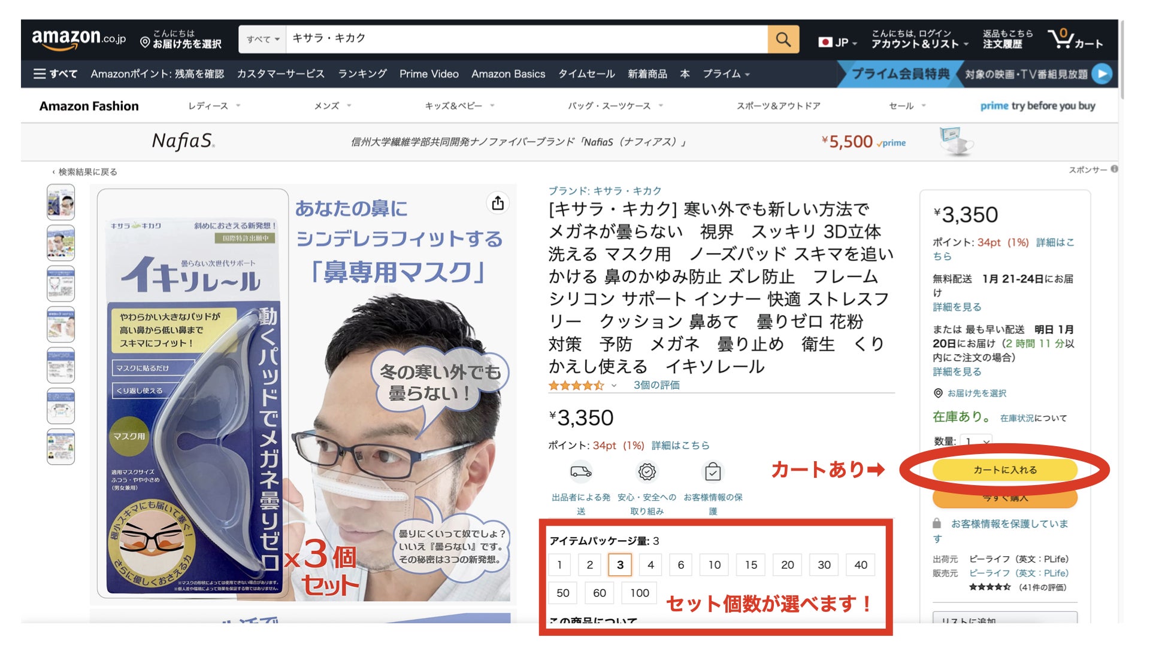The image size is (1150, 646).
Task: Open the すべて search category dropdown
Action: coord(262,39)
